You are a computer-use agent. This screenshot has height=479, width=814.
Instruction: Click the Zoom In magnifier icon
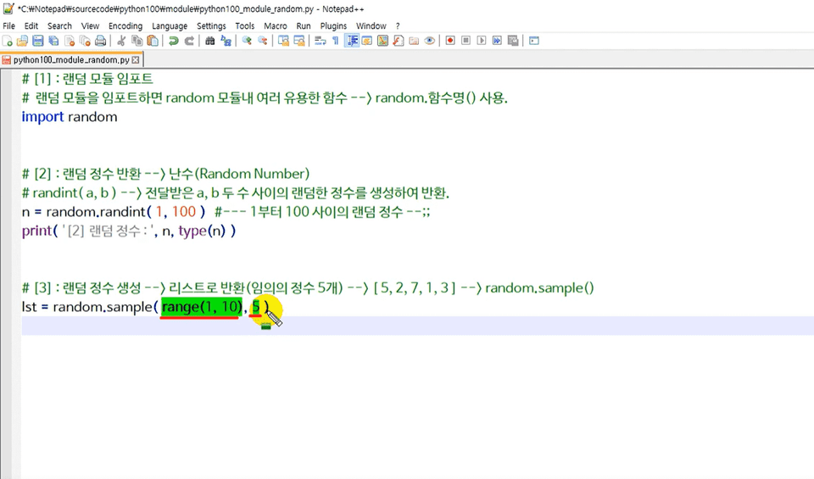[247, 41]
